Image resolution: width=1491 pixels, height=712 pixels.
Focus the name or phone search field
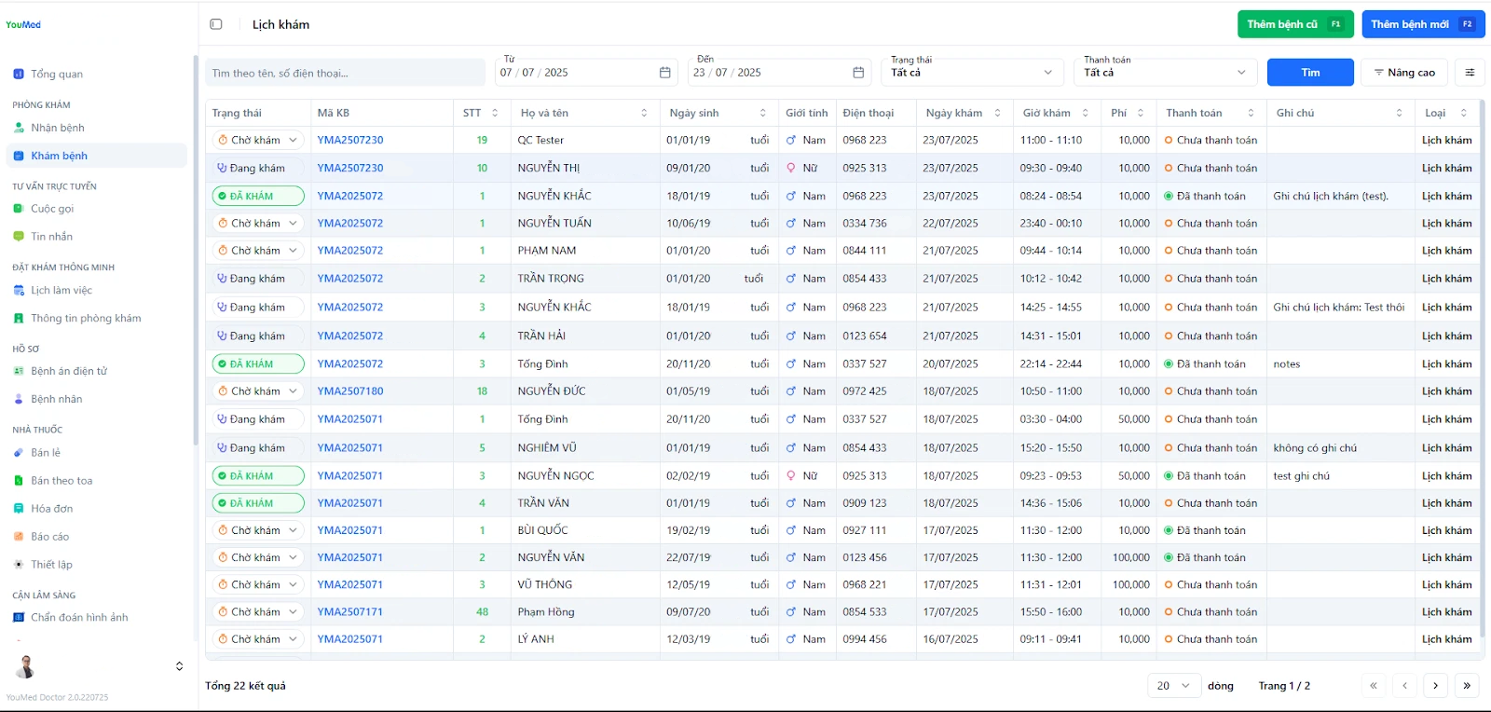pyautogui.click(x=345, y=73)
